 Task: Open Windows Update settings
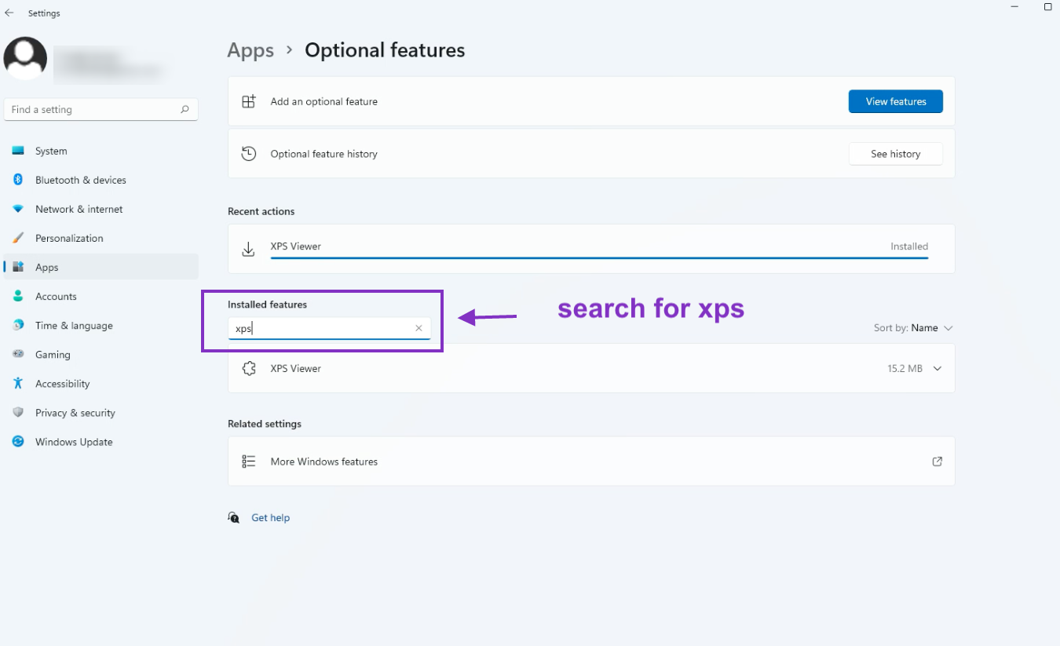(x=101, y=441)
